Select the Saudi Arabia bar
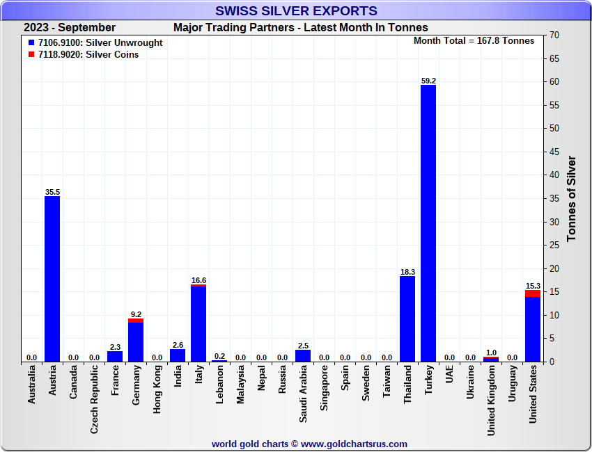This screenshot has width=592, height=452. point(303,355)
